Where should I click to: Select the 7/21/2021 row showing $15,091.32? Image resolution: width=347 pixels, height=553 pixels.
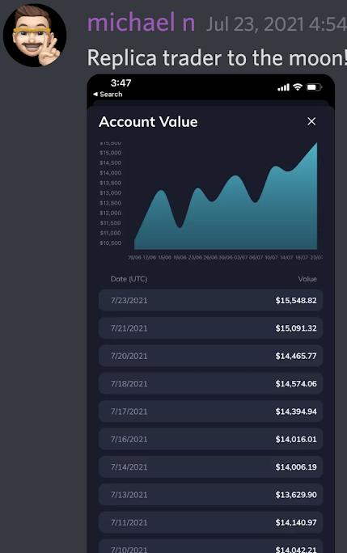[211, 328]
